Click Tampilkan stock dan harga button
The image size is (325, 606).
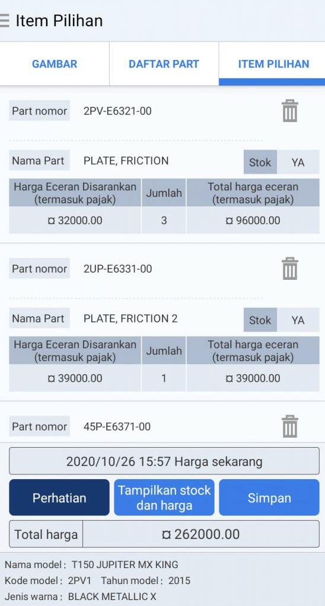click(x=164, y=497)
